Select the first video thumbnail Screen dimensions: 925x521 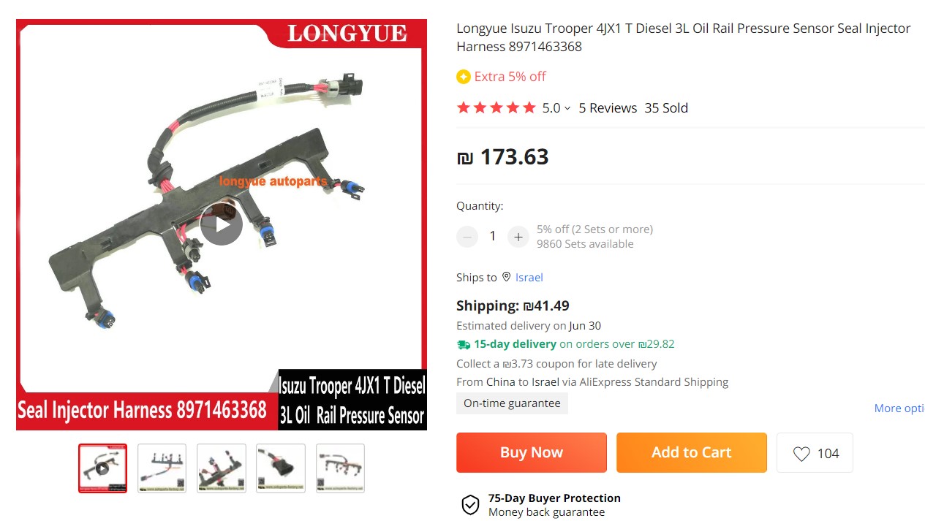102,468
